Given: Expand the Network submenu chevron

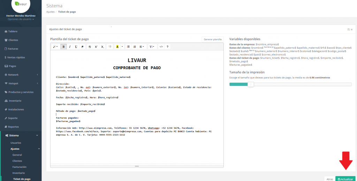Looking at the screenshot, I should coord(37,75).
